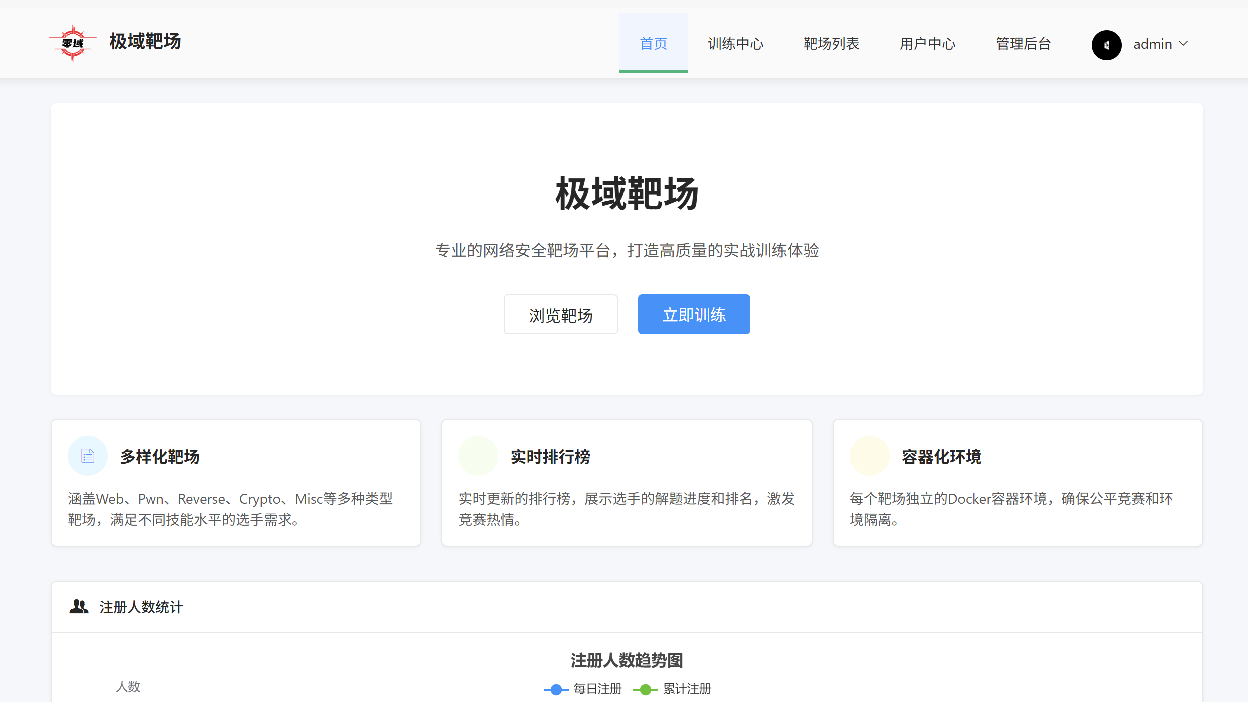Image resolution: width=1248 pixels, height=702 pixels.
Task: Click the admin avatar image
Action: pyautogui.click(x=1106, y=45)
